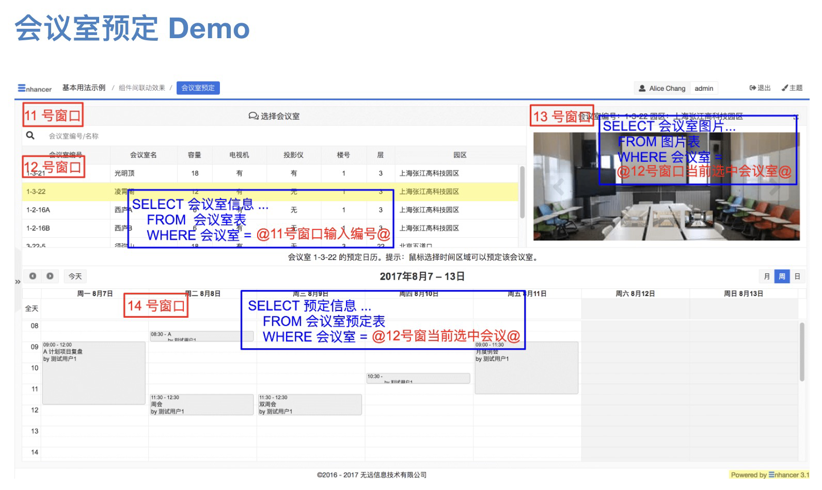Click the main room photo
This screenshot has height=490, width=822.
tap(666, 187)
